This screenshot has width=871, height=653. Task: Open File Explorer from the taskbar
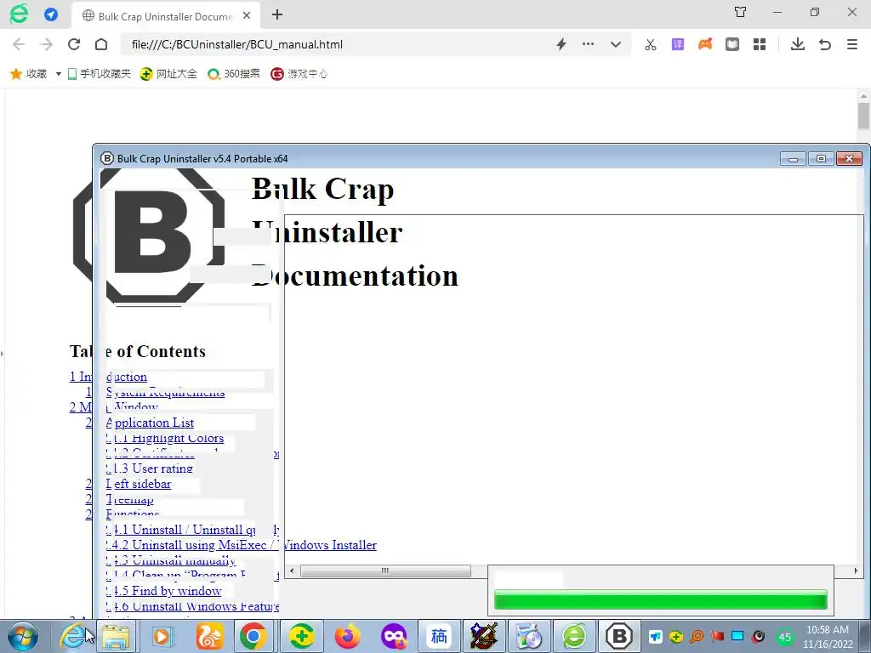click(x=116, y=636)
